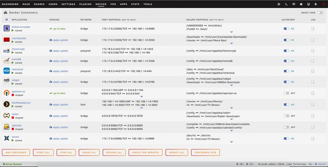
Task: Go to the Shares menu
Action: (x=39, y=4)
